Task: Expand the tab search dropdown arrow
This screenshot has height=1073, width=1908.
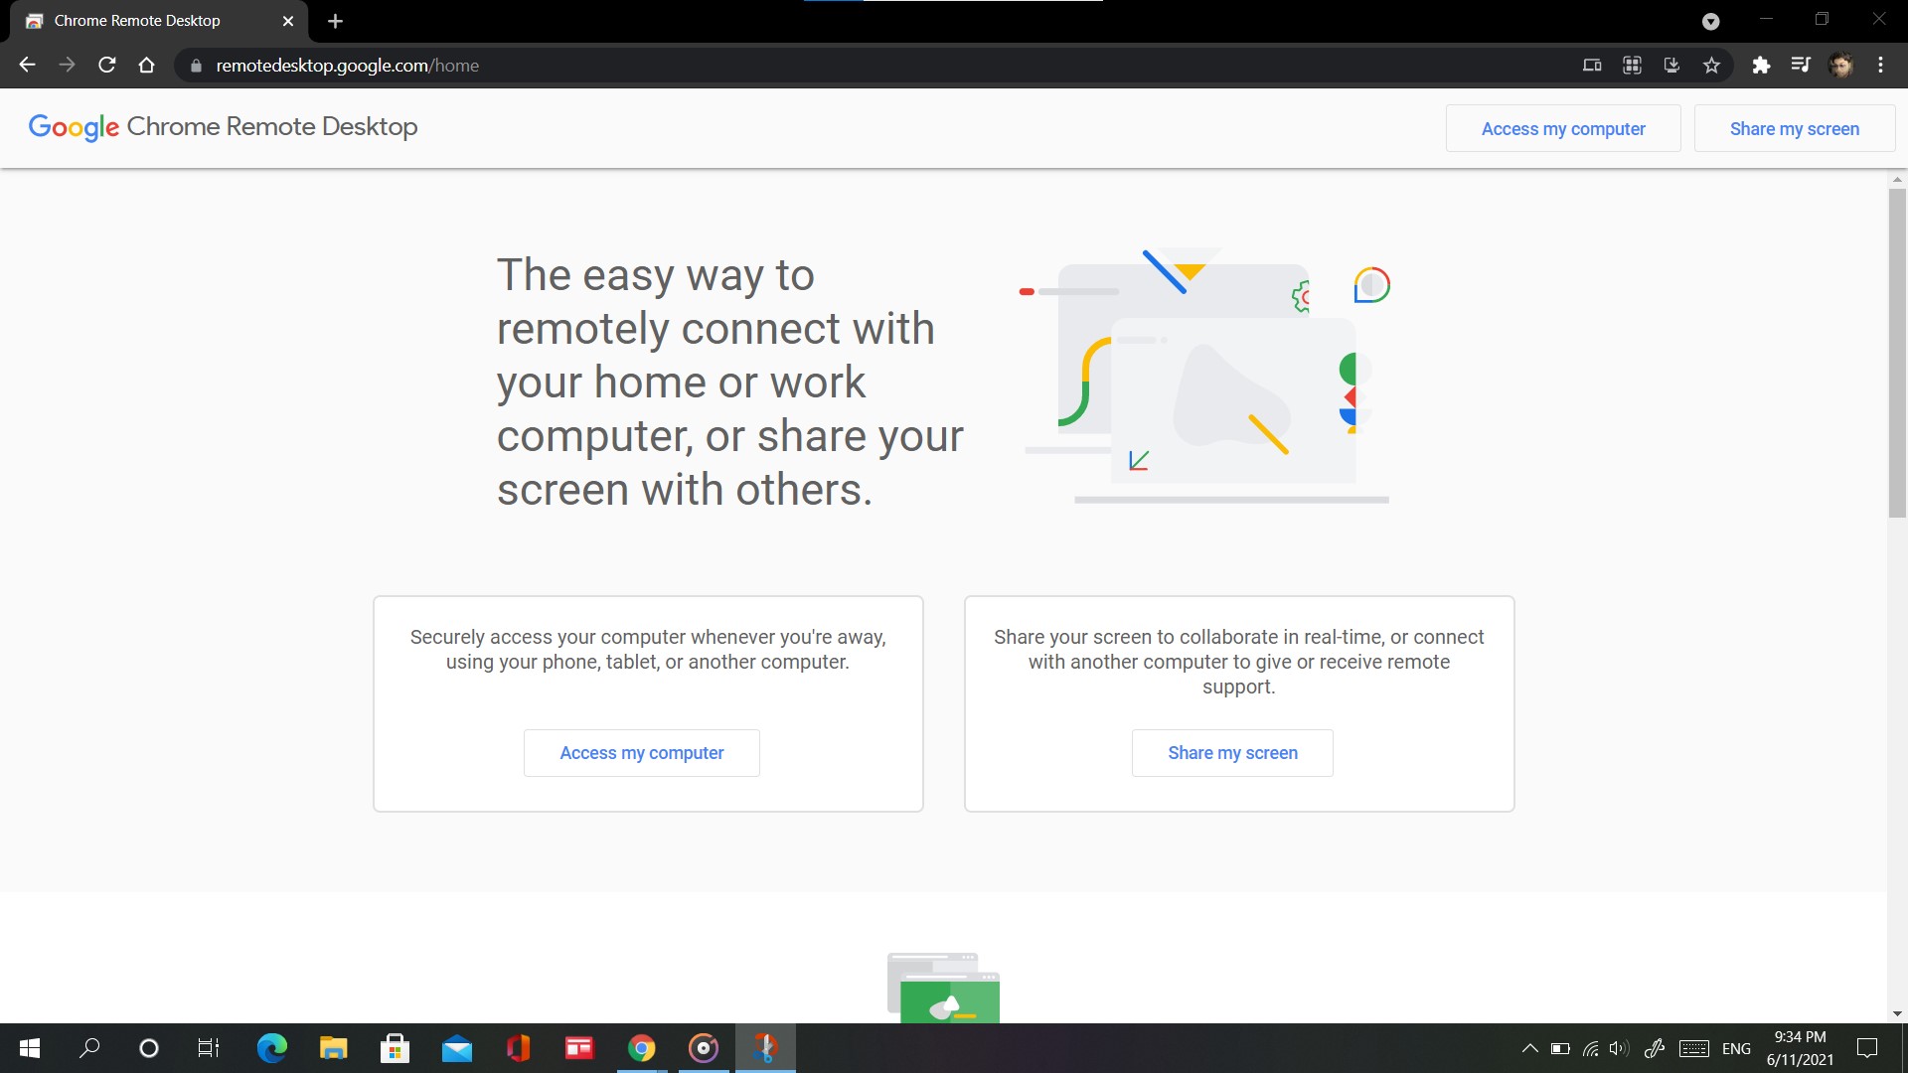Action: point(1710,21)
